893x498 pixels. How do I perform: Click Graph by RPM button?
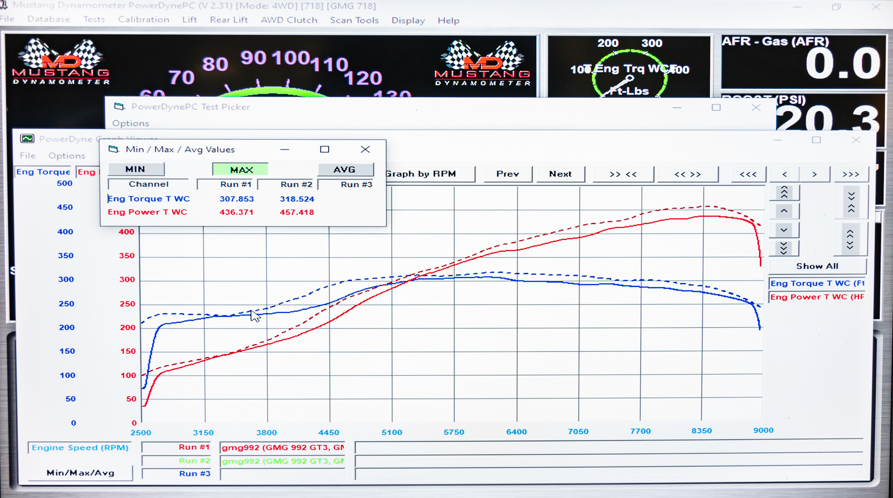point(430,174)
